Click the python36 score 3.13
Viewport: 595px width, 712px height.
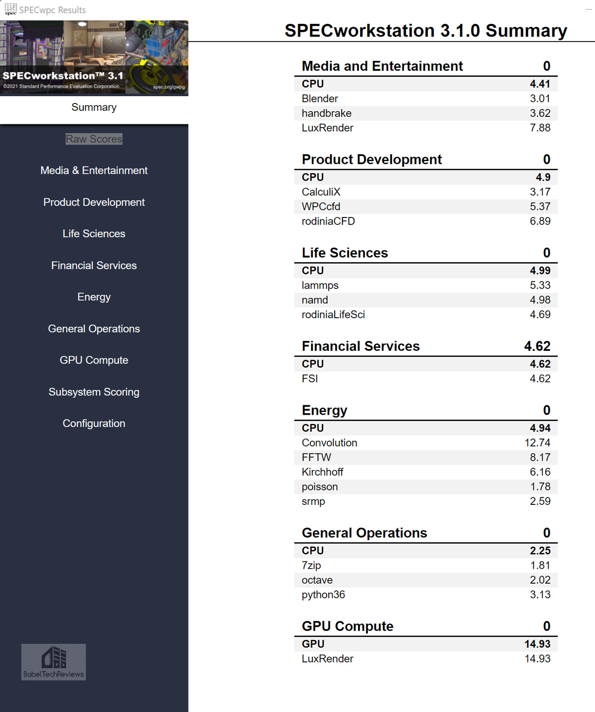tap(540, 595)
